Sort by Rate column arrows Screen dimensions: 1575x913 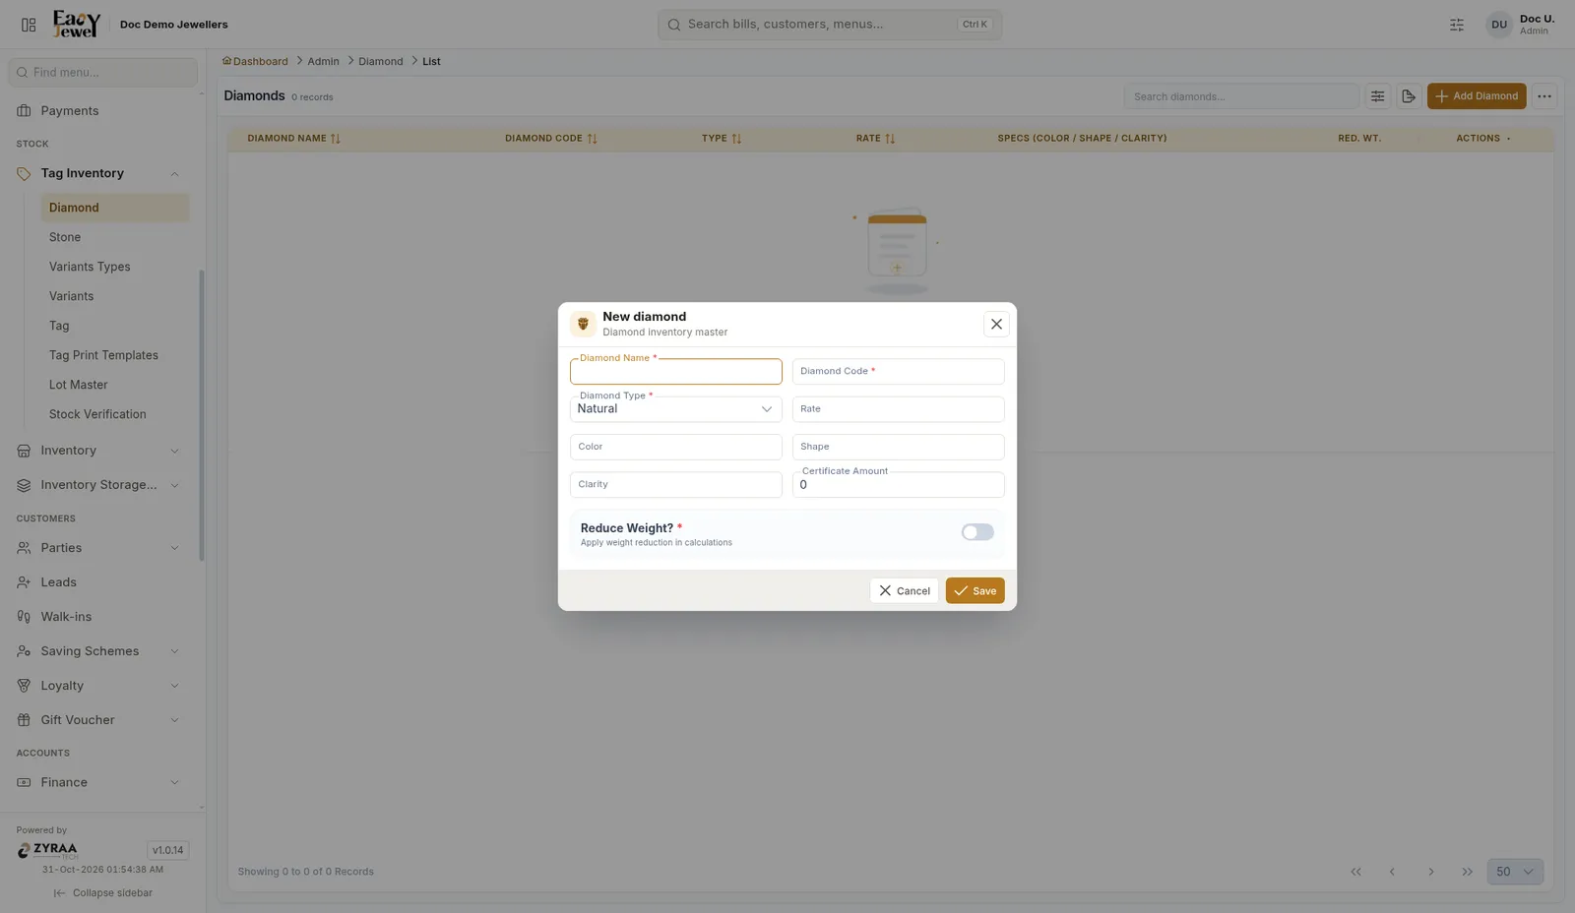click(x=890, y=139)
